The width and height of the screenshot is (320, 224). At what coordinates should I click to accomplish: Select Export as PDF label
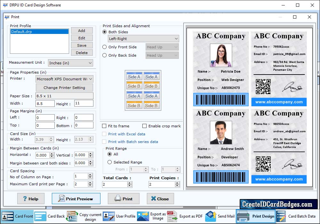tap(191, 216)
